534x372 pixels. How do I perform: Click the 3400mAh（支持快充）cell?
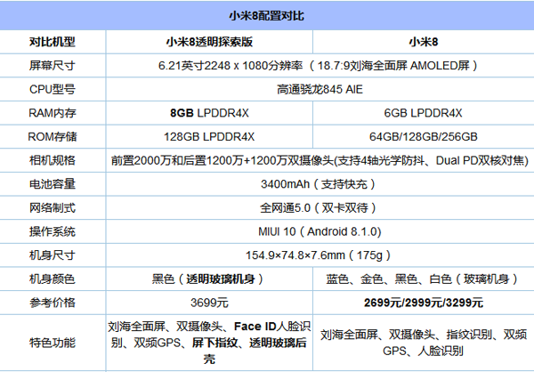[x=320, y=184]
